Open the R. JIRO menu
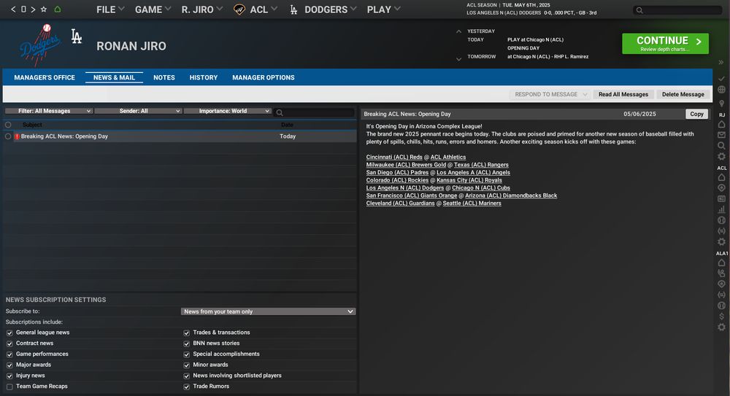Screen dimensions: 730x396 click(202, 9)
